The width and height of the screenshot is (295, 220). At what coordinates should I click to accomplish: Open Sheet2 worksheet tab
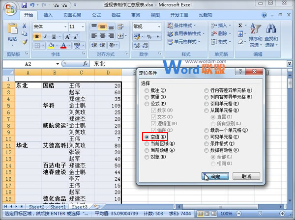click(x=36, y=207)
